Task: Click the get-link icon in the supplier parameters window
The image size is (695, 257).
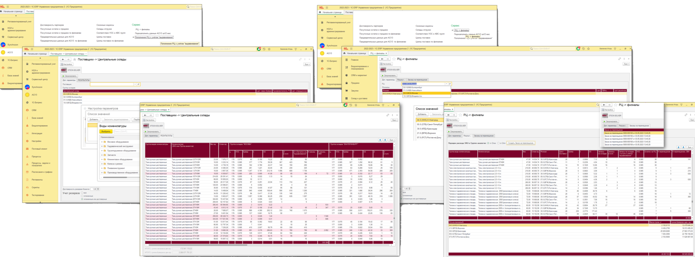Action: coord(300,59)
